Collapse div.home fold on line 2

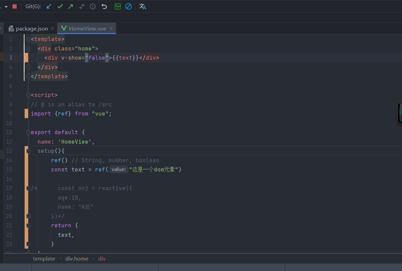[x=28, y=49]
